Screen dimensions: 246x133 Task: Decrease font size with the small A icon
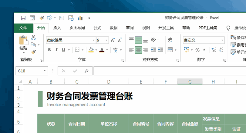coord(120,40)
